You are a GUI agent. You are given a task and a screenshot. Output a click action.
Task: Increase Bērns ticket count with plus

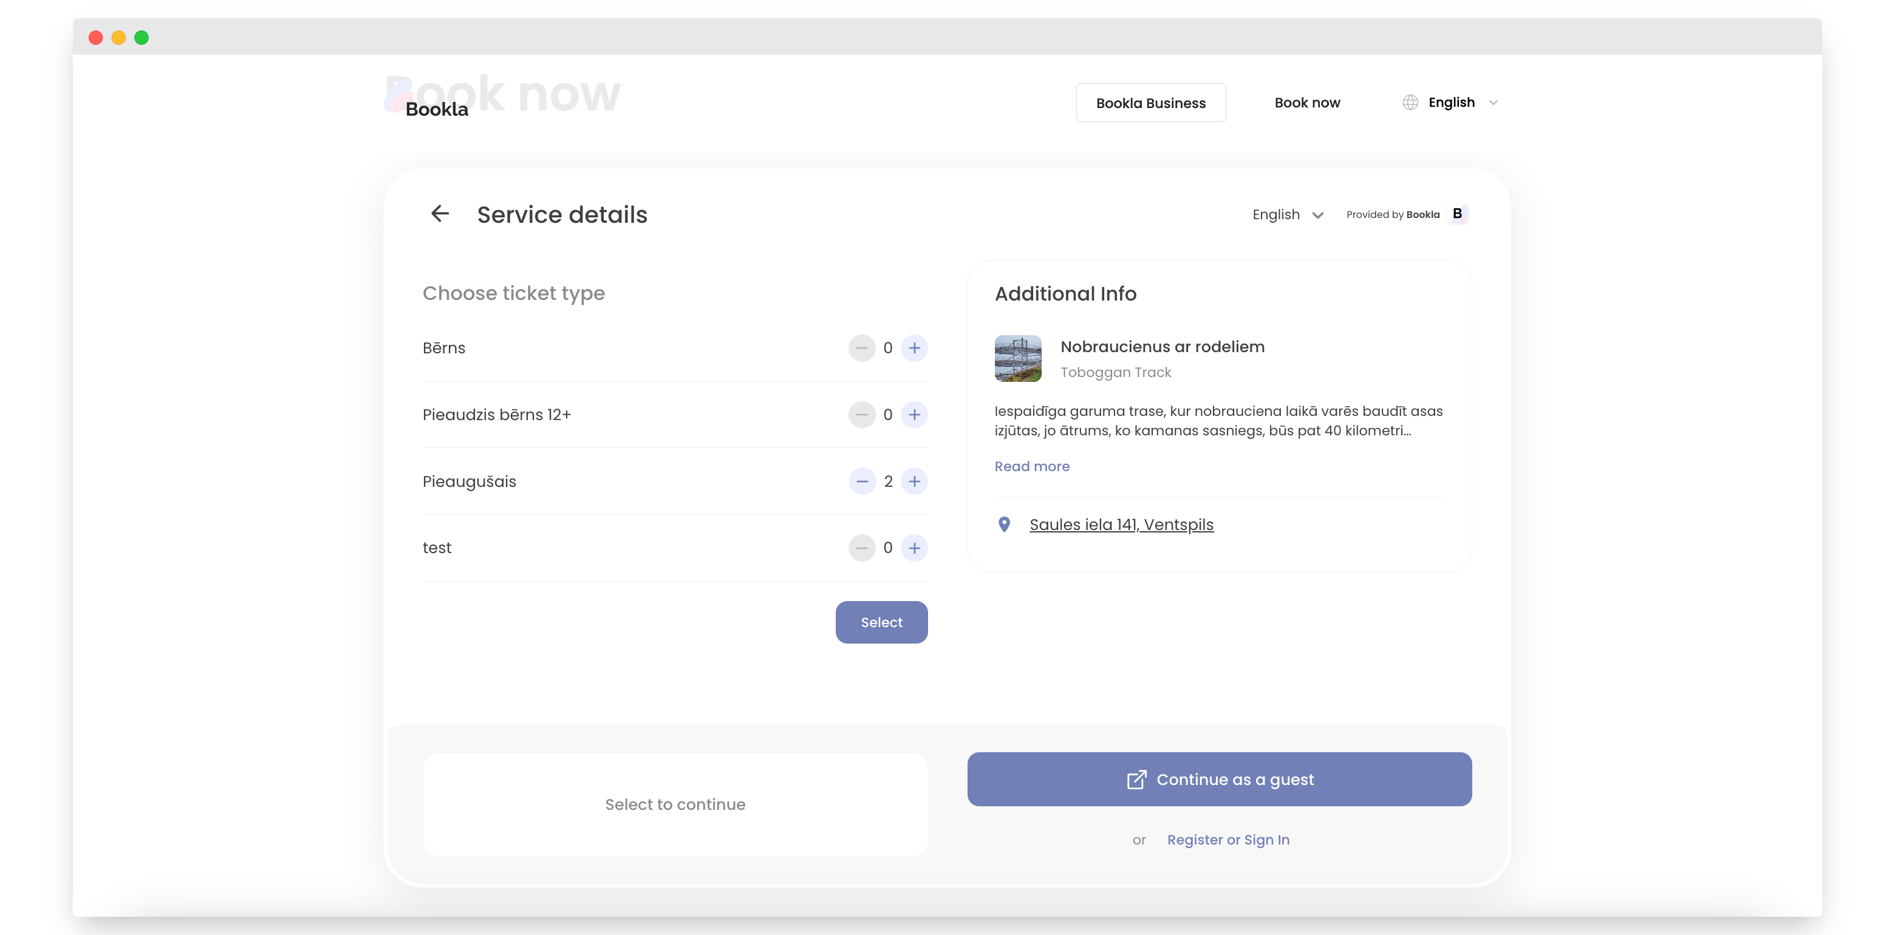pyautogui.click(x=913, y=348)
